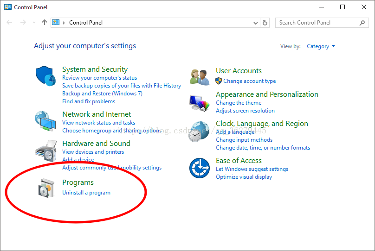The image size is (375, 251).
Task: Open Change date, time, or number formats
Action: (263, 148)
